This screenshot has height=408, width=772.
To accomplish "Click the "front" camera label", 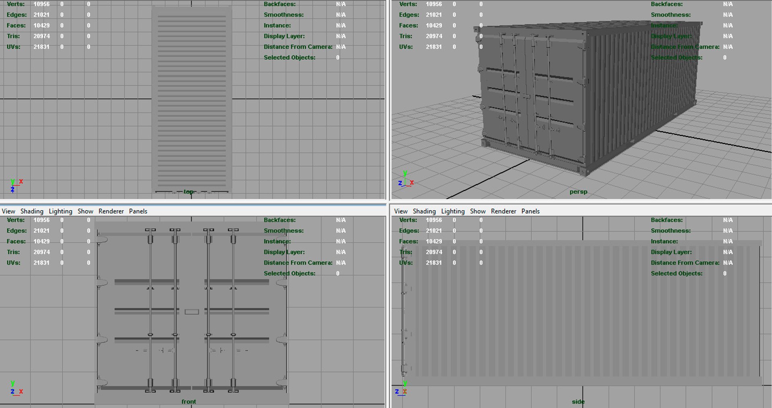I will [x=189, y=402].
